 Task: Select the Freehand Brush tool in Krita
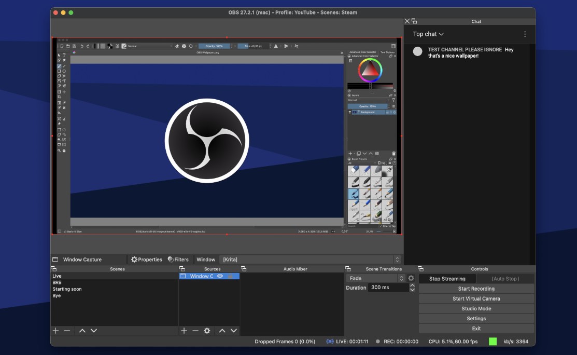(x=59, y=65)
